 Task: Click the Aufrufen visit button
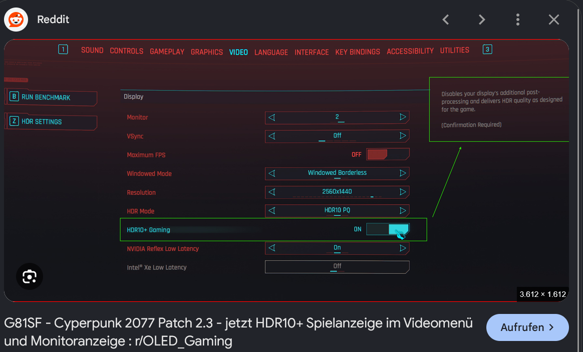[x=527, y=327]
